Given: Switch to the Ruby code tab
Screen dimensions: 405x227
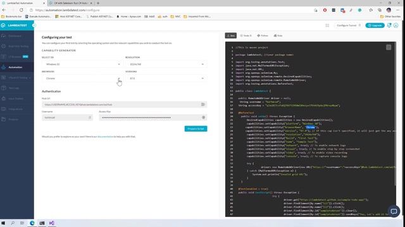Looking at the screenshot, I should (278, 35).
